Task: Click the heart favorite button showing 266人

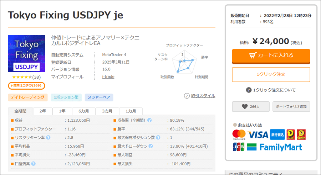Action: point(251,107)
